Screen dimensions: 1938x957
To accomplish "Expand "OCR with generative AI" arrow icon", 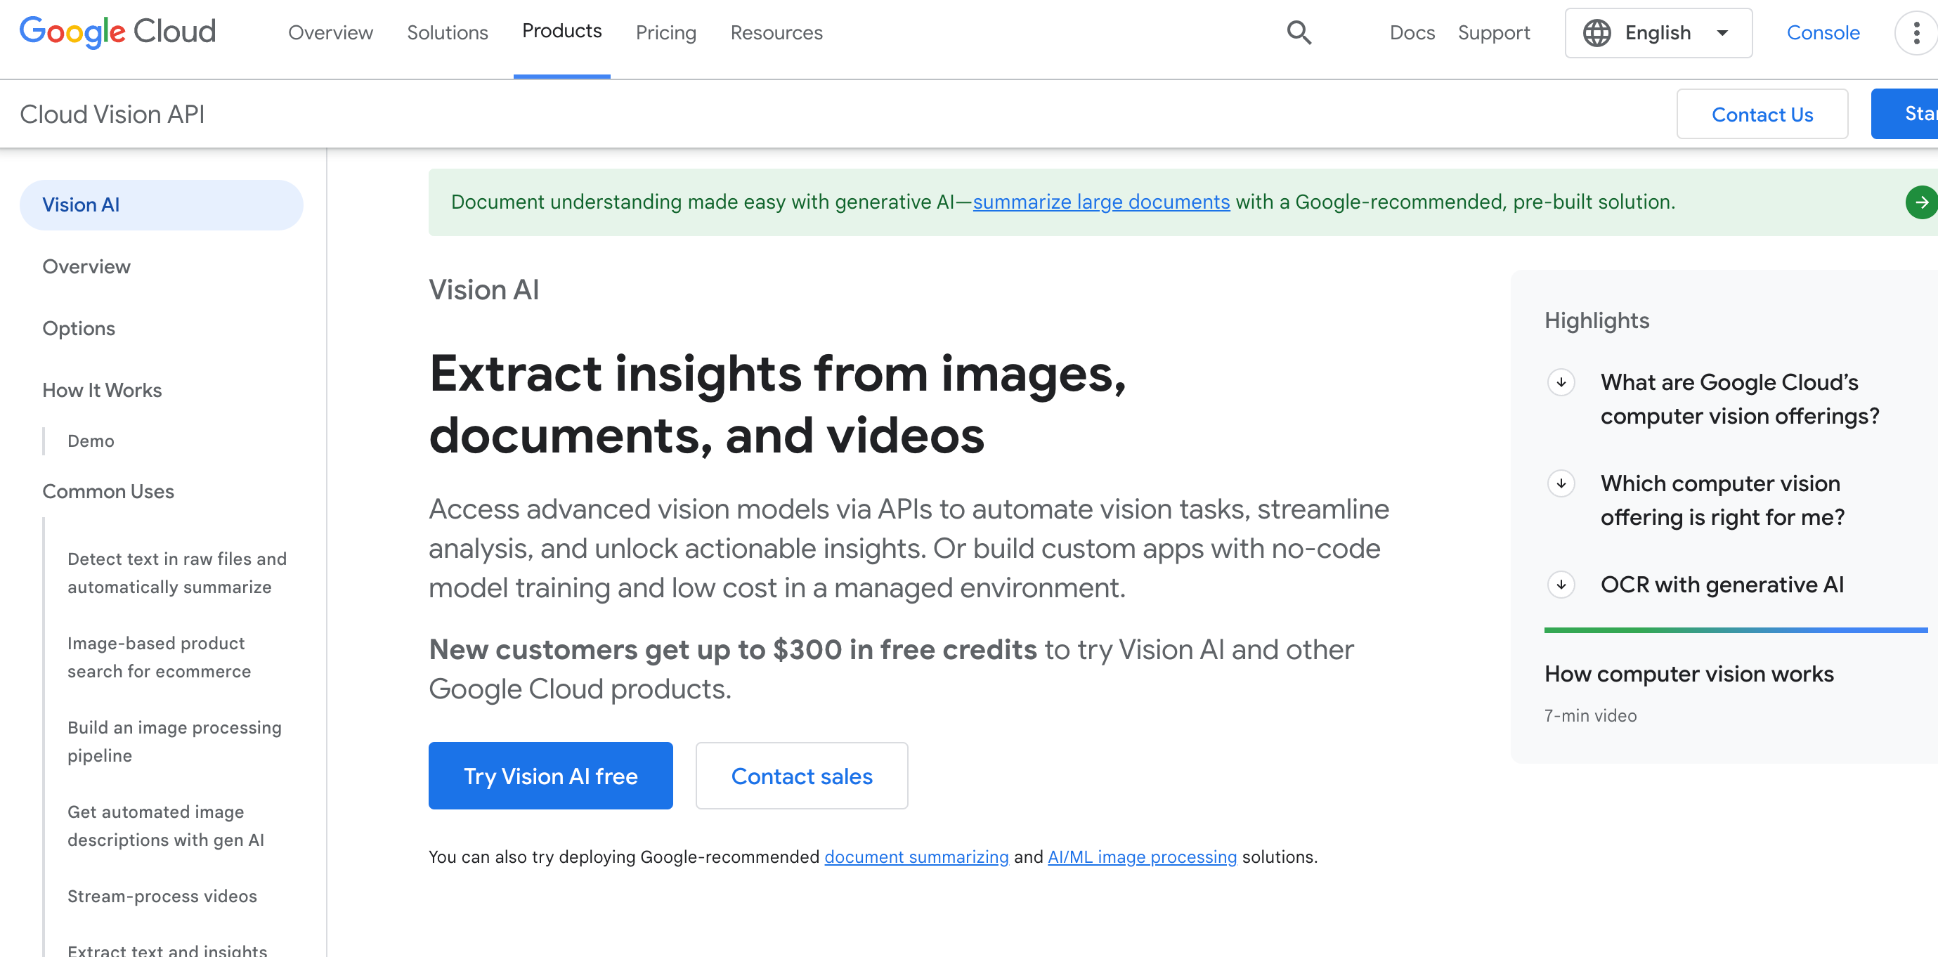I will (x=1561, y=585).
